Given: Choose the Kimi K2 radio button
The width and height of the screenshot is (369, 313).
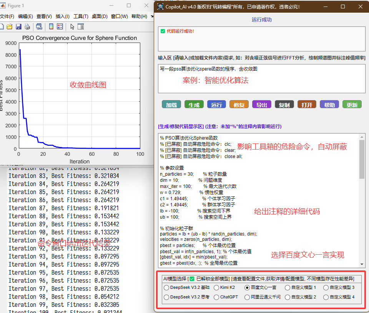Looking at the screenshot, I should tap(216, 287).
